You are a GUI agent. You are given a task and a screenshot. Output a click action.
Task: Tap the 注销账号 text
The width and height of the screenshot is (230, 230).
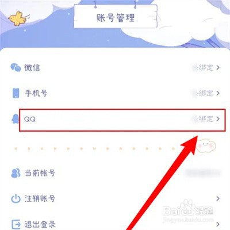[40, 198]
